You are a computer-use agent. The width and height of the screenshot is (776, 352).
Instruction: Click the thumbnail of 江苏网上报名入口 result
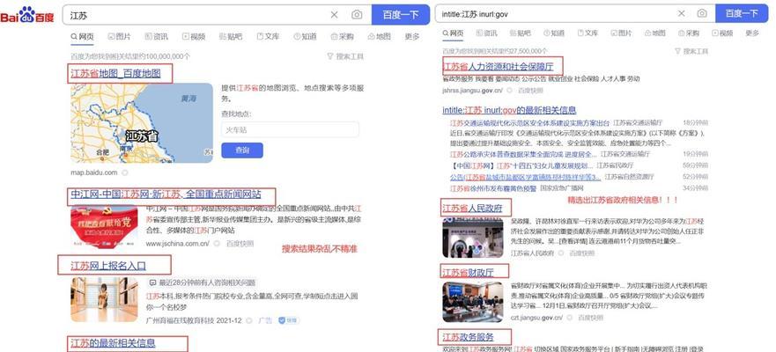[x=105, y=299]
